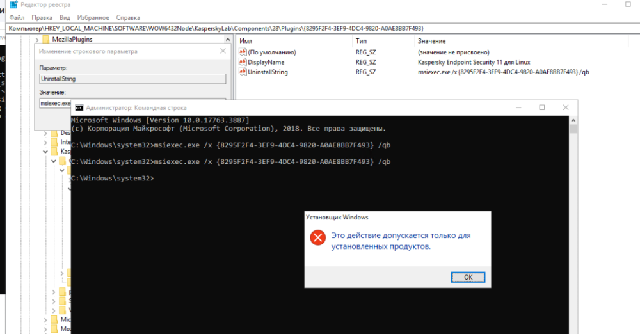This screenshot has width=640, height=334.
Task: Click the Kaspersky Endpoint Security 11 для Linux value
Action: [x=474, y=62]
